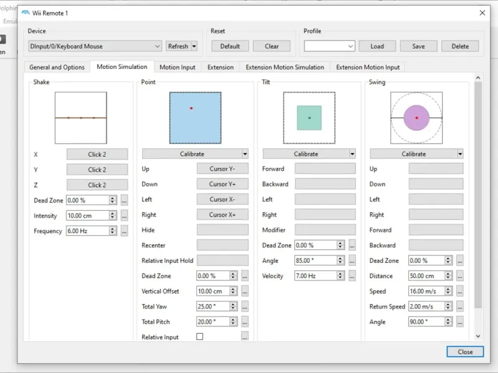This screenshot has width=498, height=373.
Task: Click the Tilt Calibrate button
Action: (306, 154)
